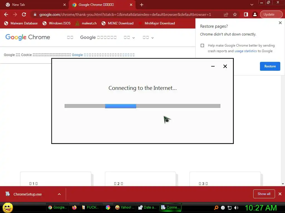Image resolution: width=285 pixels, height=213 pixels.
Task: Enable sending crash reports checkbox
Action: 202,45
